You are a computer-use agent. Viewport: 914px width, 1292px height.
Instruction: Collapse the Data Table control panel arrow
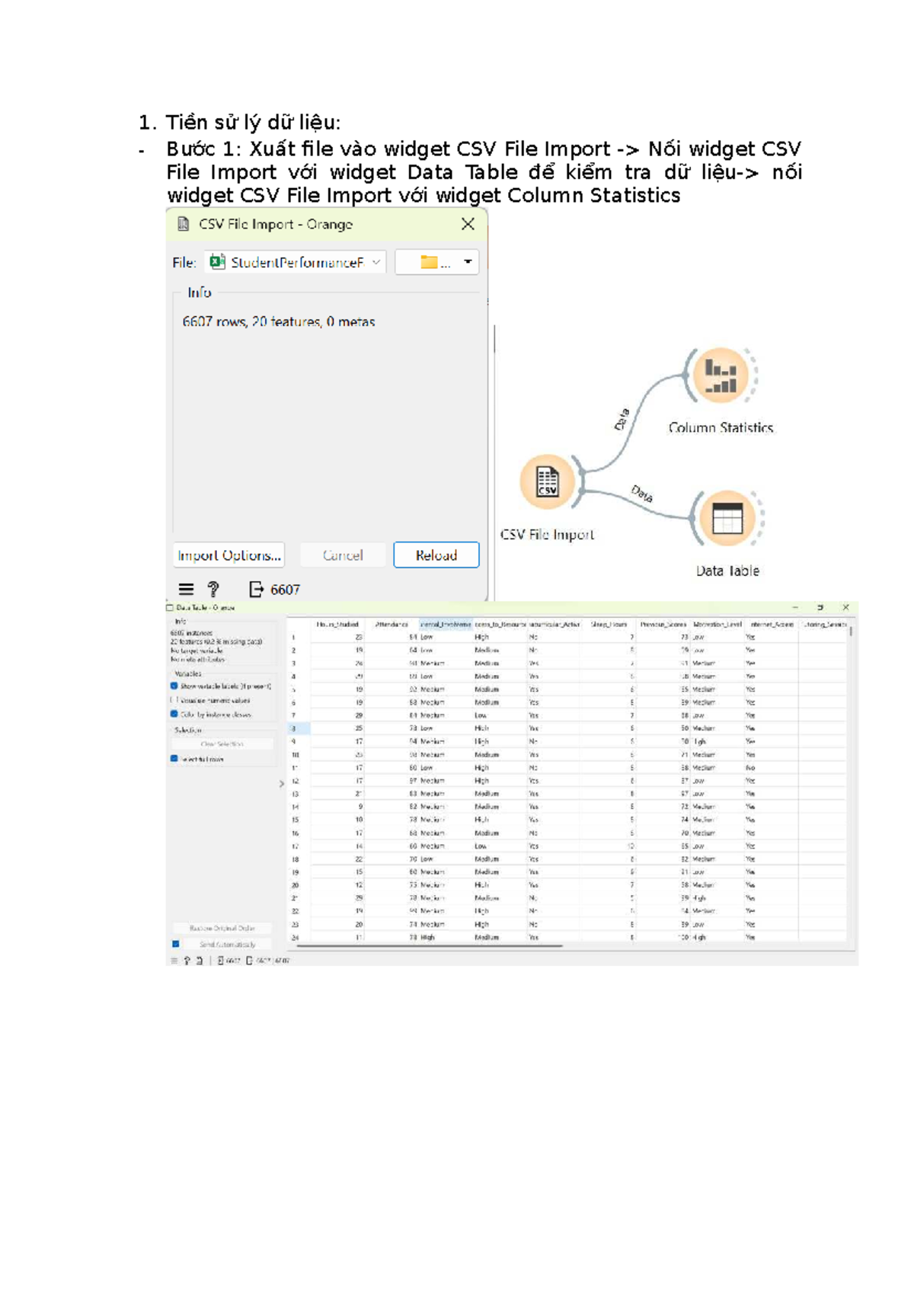tap(282, 783)
